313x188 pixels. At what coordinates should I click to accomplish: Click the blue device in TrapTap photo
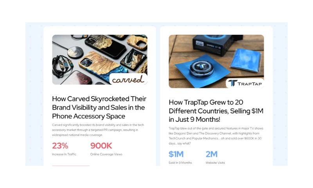(x=201, y=68)
